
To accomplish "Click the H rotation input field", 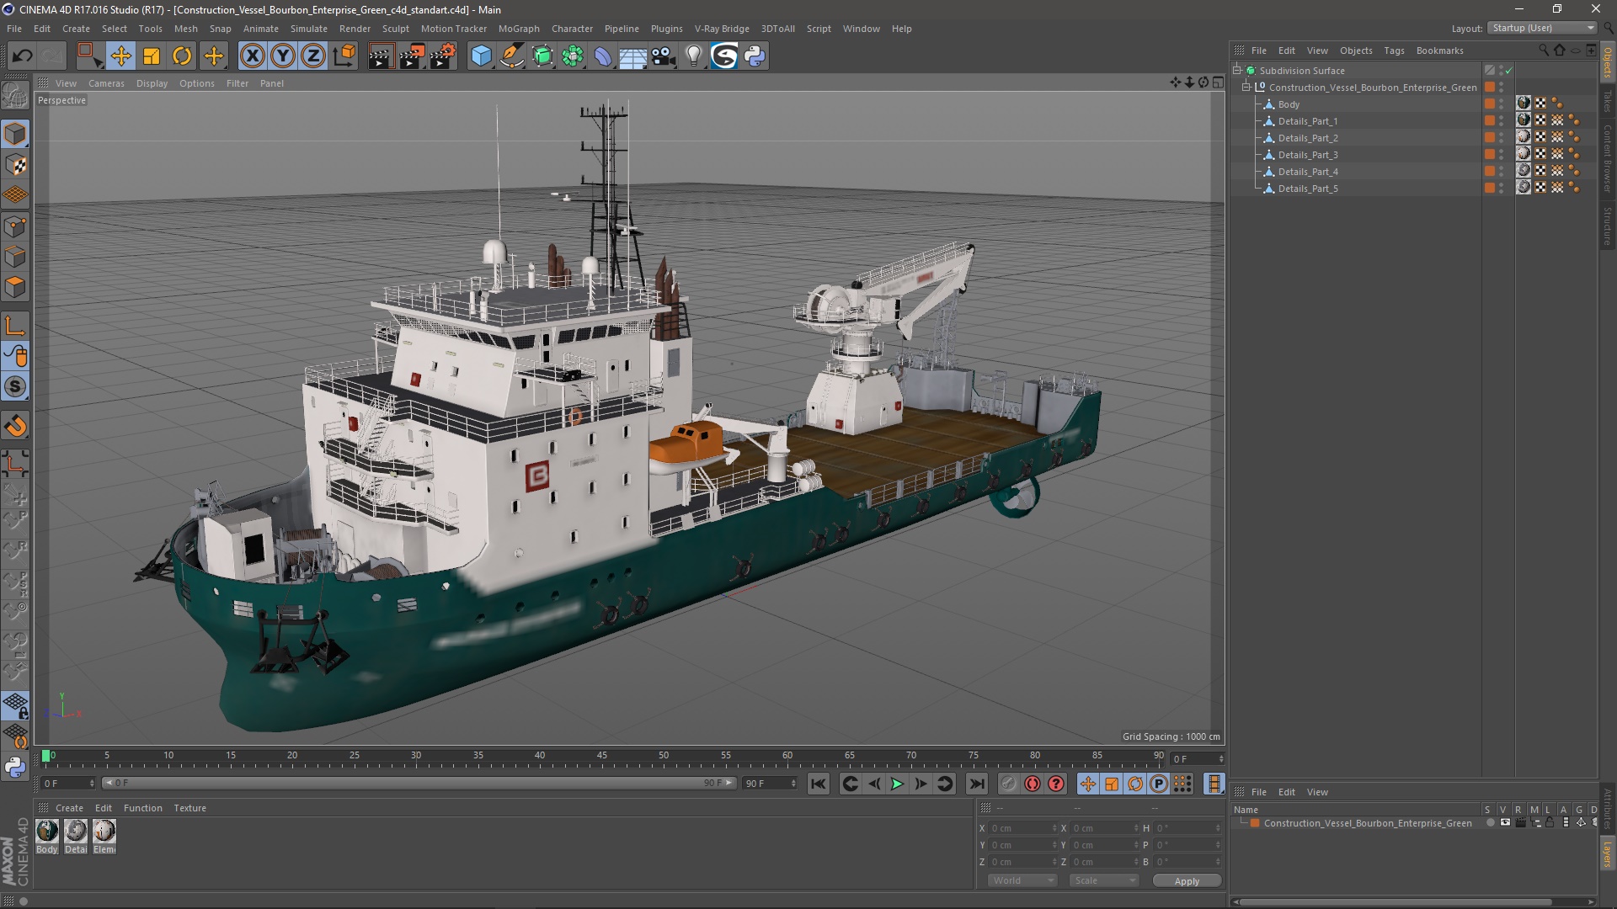I will pyautogui.click(x=1187, y=828).
